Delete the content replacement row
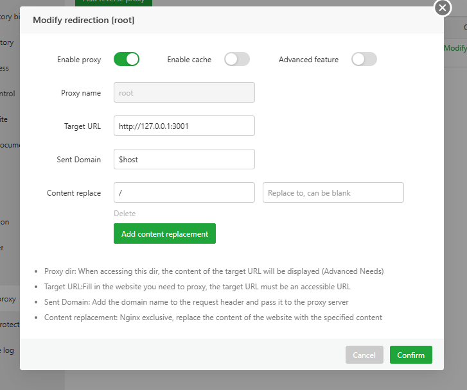The image size is (467, 390). [x=125, y=214]
